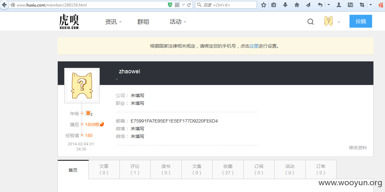Click the crop screenshot toolbar icon
Screen dimensions: 385x192
[362, 5]
